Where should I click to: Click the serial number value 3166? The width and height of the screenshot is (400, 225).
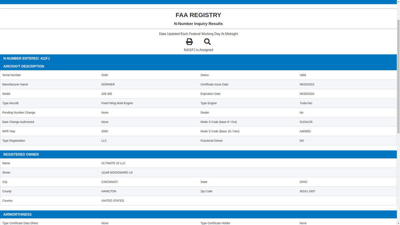point(104,75)
